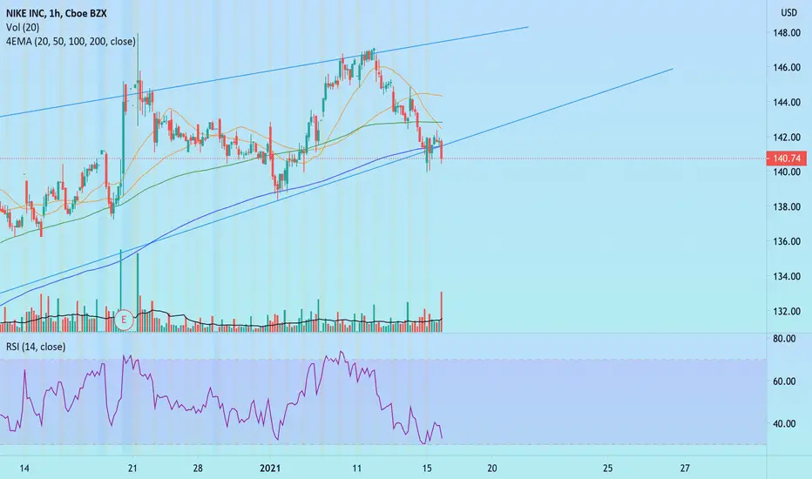
Task: Click the date label 20 on time axis
Action: (x=492, y=469)
